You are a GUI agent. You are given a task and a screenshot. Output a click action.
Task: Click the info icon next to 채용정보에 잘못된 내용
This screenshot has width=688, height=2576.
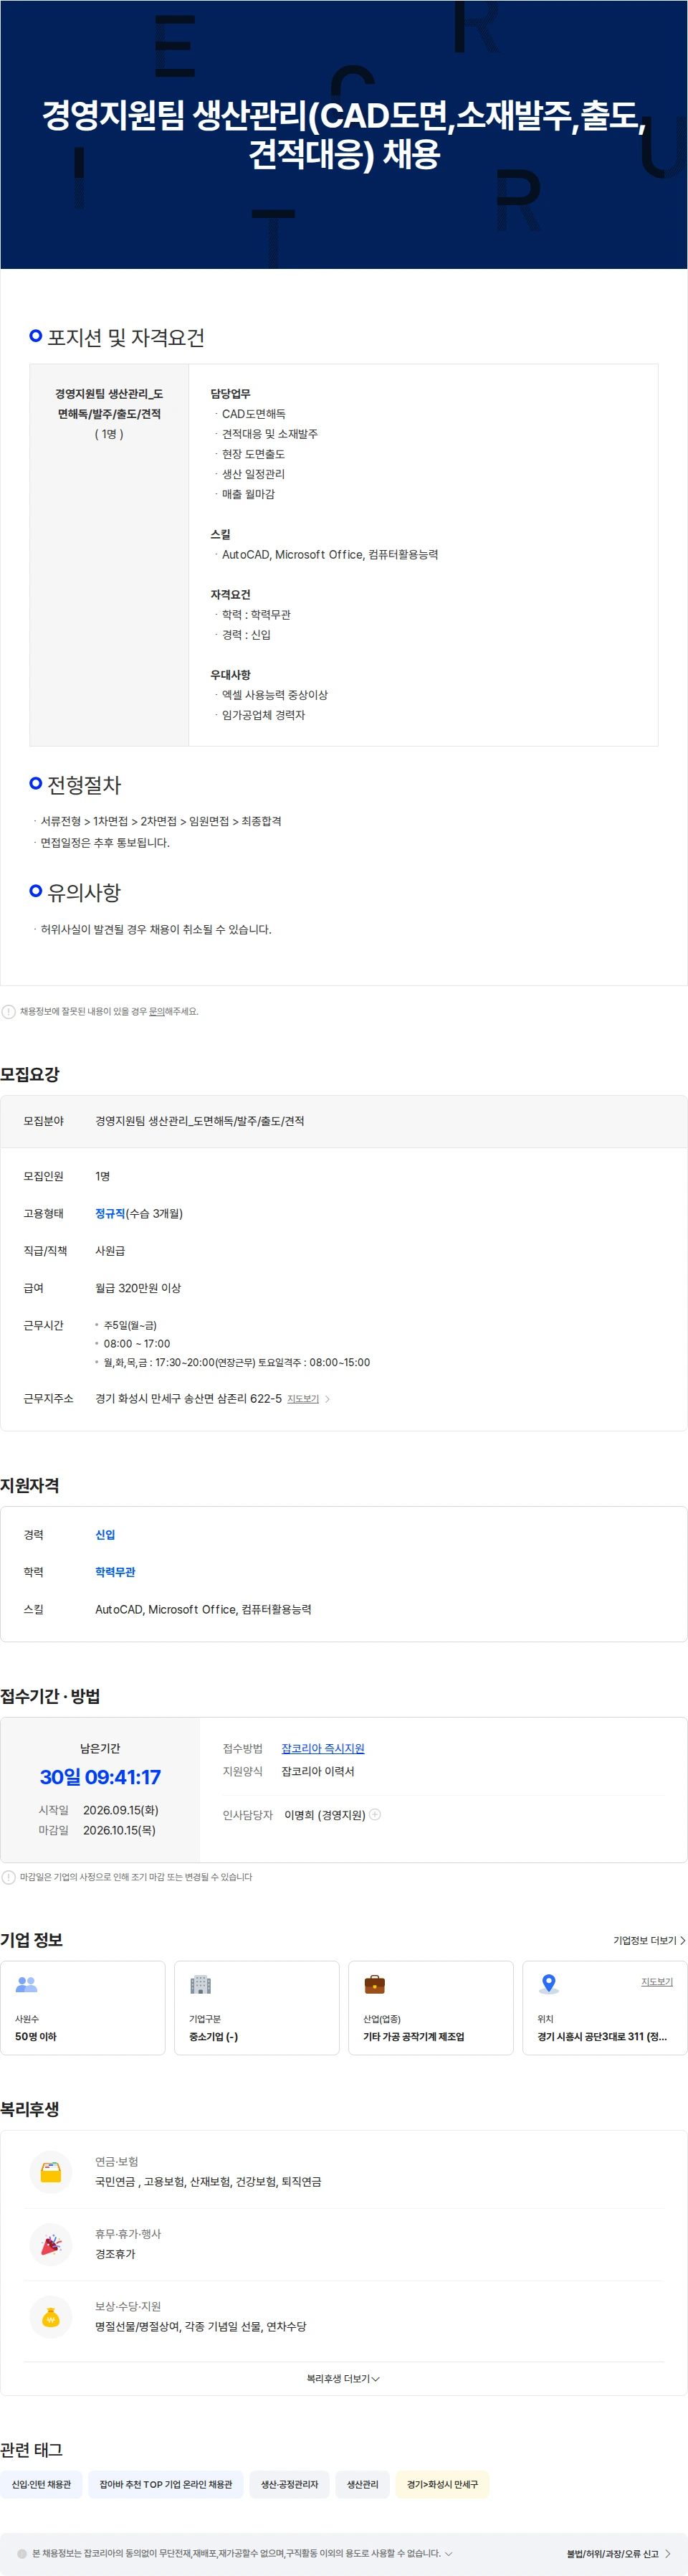point(9,1011)
